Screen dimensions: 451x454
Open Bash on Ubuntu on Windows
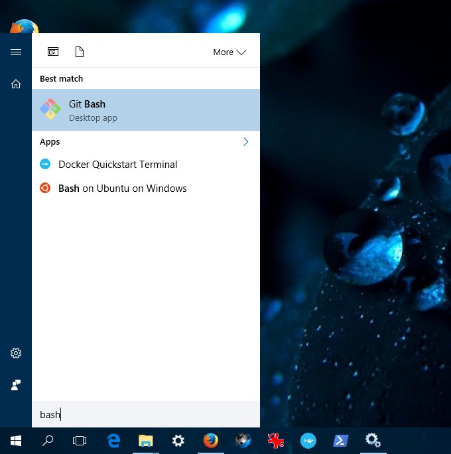122,189
